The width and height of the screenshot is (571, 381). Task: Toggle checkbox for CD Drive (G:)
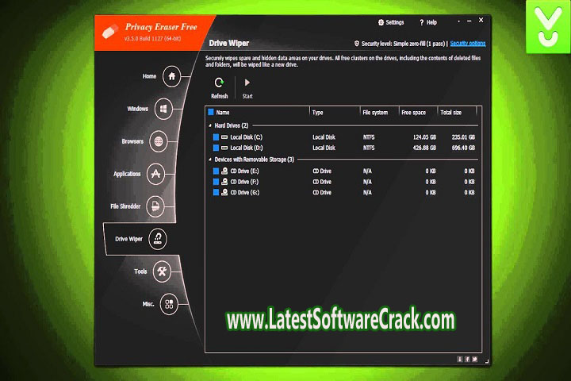point(216,192)
